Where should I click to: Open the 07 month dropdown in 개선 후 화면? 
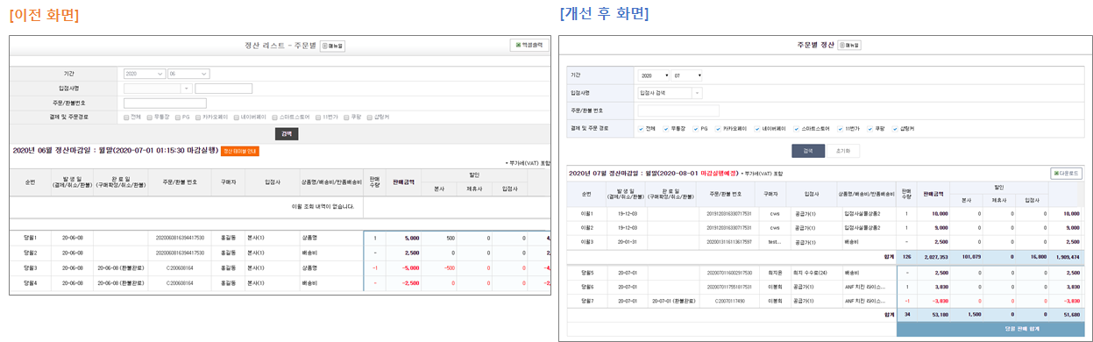point(687,75)
